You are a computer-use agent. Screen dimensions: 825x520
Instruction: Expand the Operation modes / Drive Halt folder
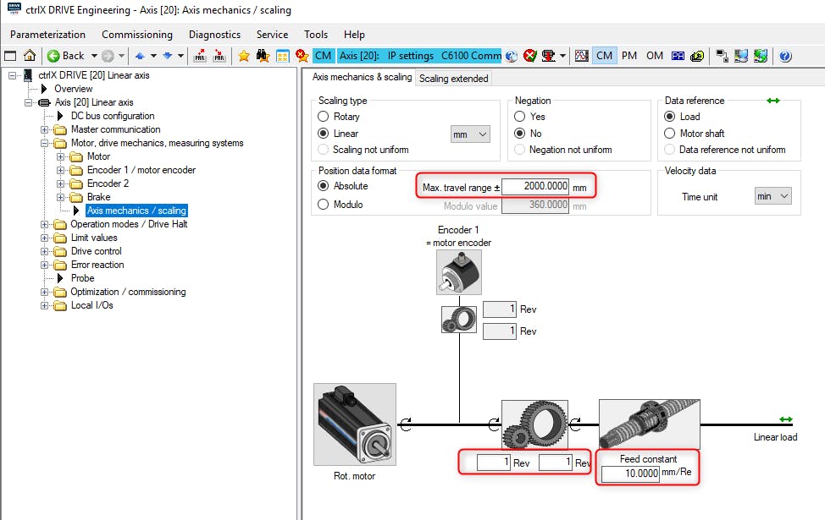44,224
